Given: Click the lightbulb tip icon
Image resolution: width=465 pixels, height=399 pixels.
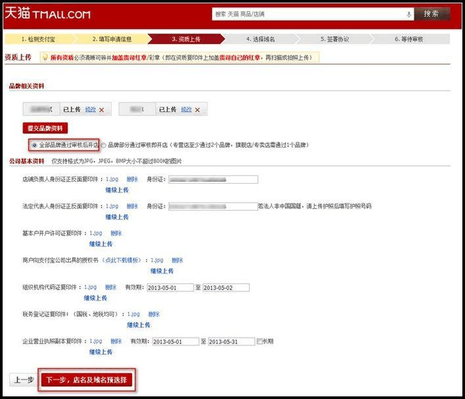Looking at the screenshot, I should pos(45,58).
